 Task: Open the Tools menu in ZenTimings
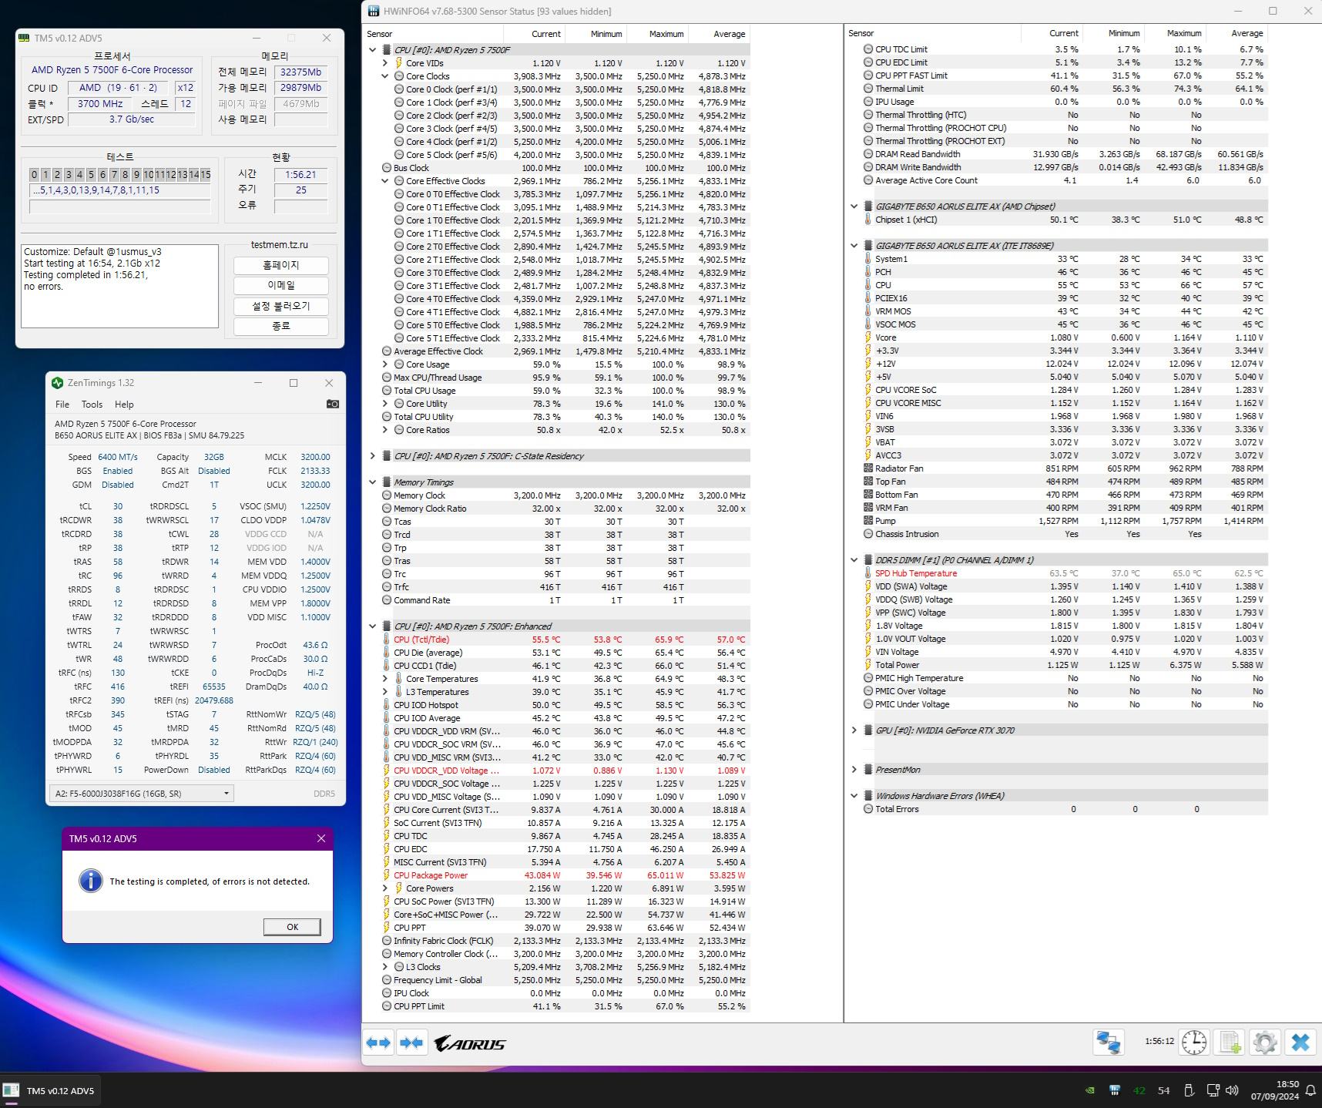[x=92, y=405]
